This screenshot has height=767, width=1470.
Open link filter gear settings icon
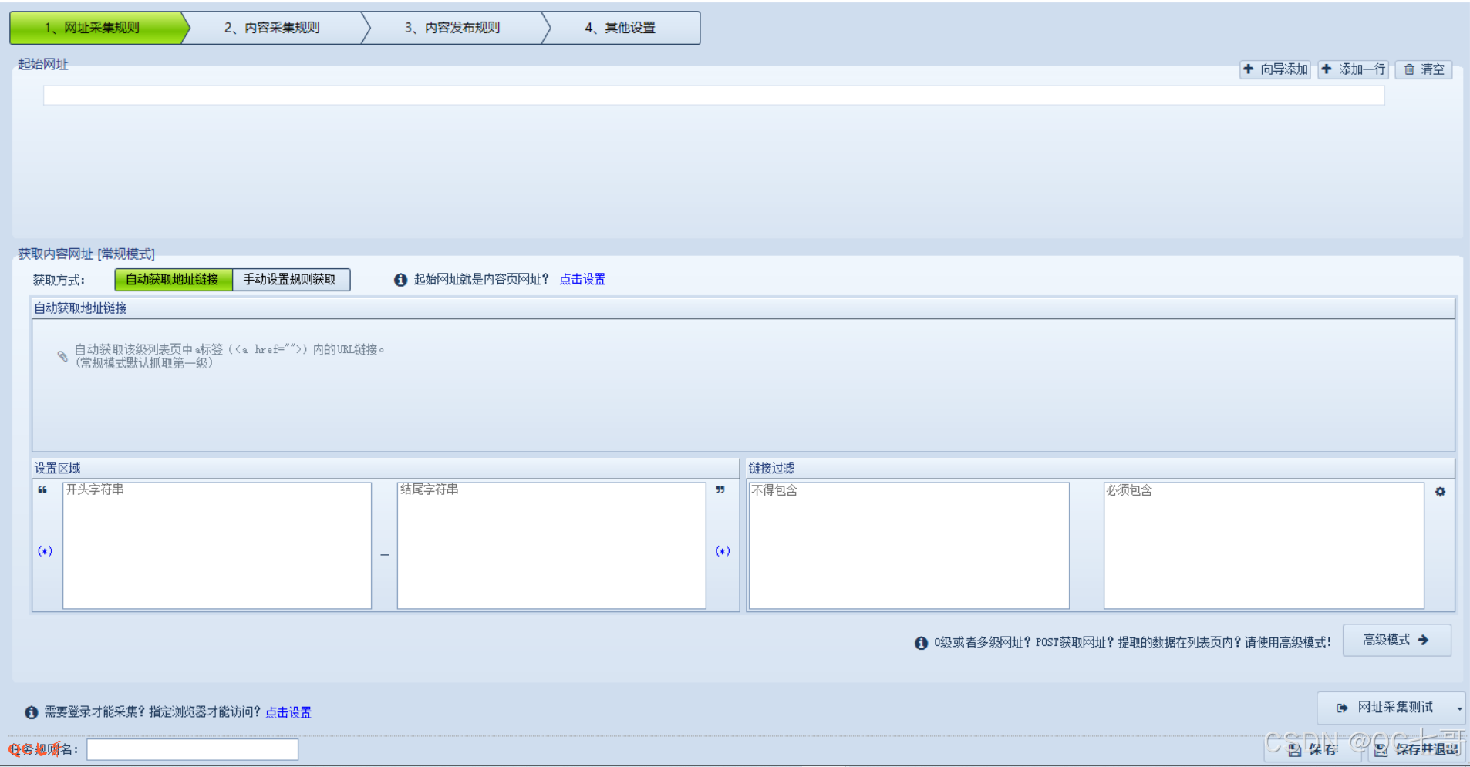1440,492
